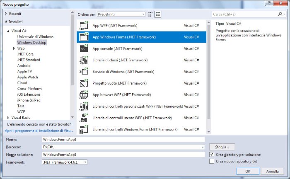This screenshot has height=179, width=290.
Task: Select App WPF (.NET Framework) text
Action: pos(115,26)
